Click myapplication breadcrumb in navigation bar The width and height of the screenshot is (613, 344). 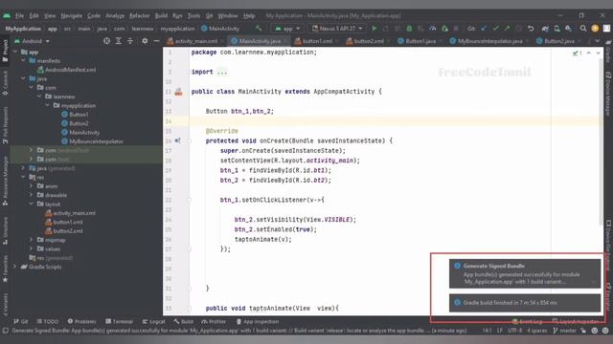click(x=177, y=29)
